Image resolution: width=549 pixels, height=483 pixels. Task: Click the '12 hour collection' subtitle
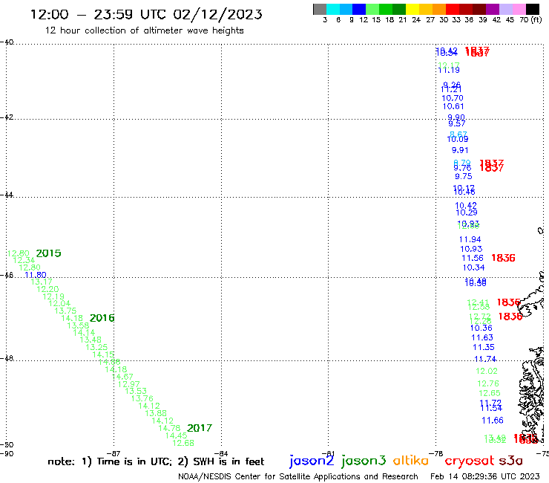click(x=144, y=30)
